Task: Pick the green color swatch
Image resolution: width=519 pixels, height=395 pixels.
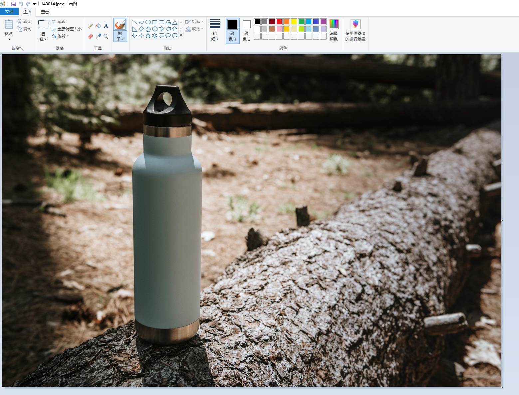Action: pos(301,22)
